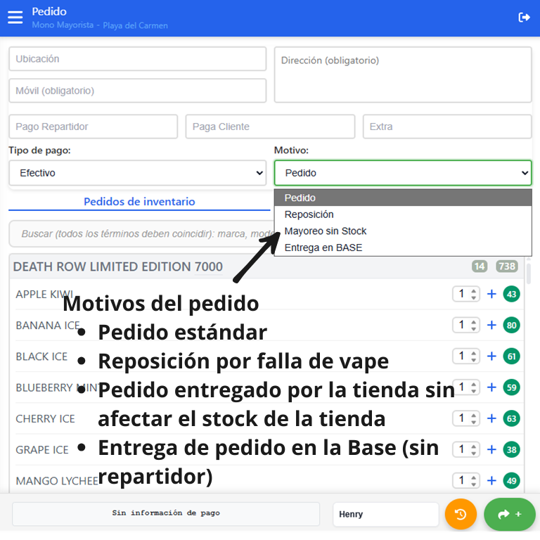540x540 pixels.
Task: Add BLACK ICE with plus icon
Action: coord(491,356)
